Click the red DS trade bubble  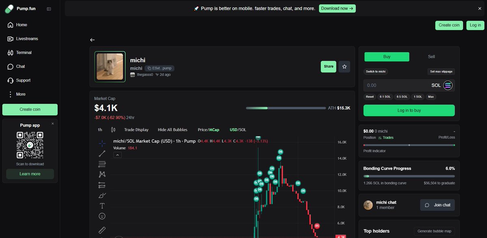pyautogui.click(x=317, y=225)
